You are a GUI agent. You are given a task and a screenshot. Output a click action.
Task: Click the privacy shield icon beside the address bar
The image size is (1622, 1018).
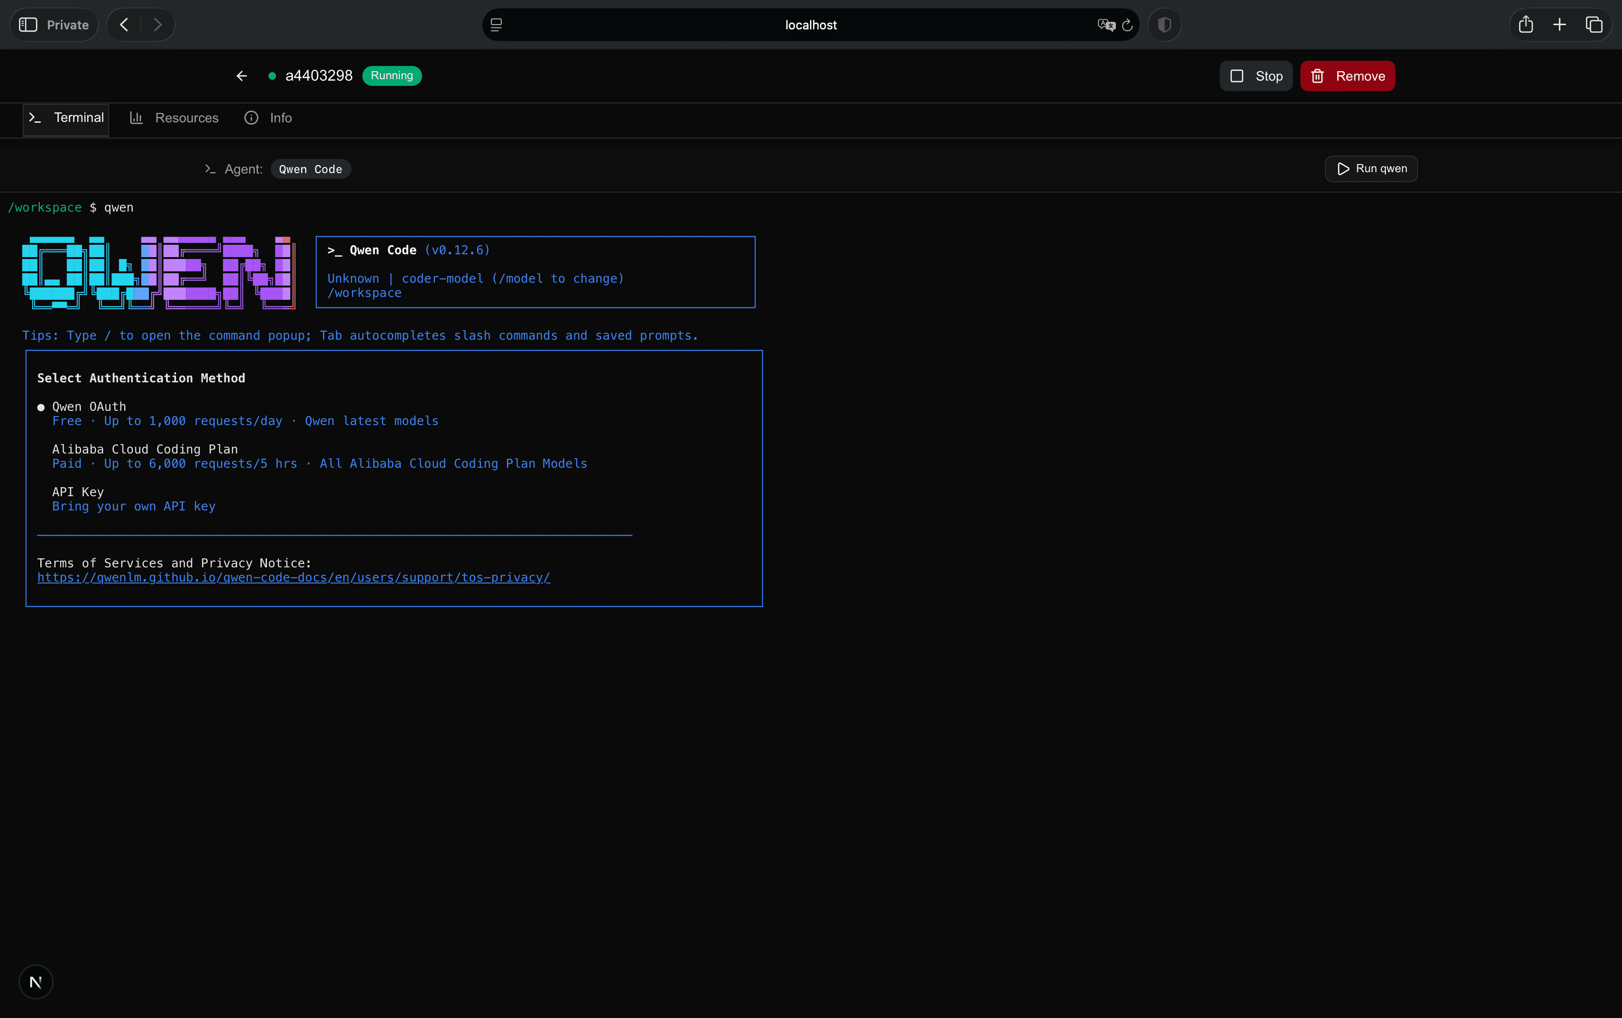1164,24
